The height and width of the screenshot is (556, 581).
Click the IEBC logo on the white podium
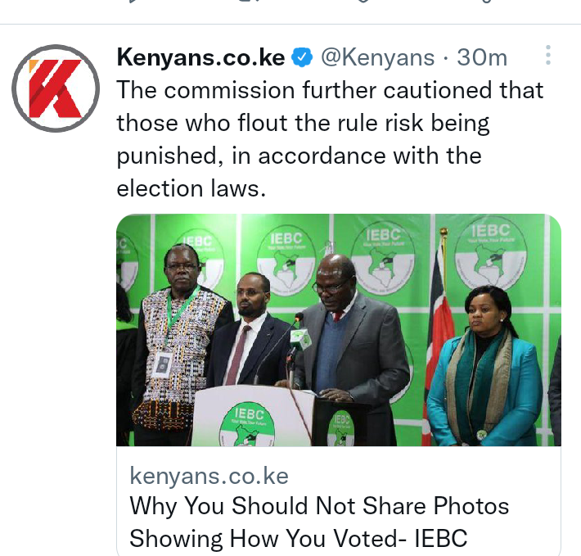(x=247, y=426)
